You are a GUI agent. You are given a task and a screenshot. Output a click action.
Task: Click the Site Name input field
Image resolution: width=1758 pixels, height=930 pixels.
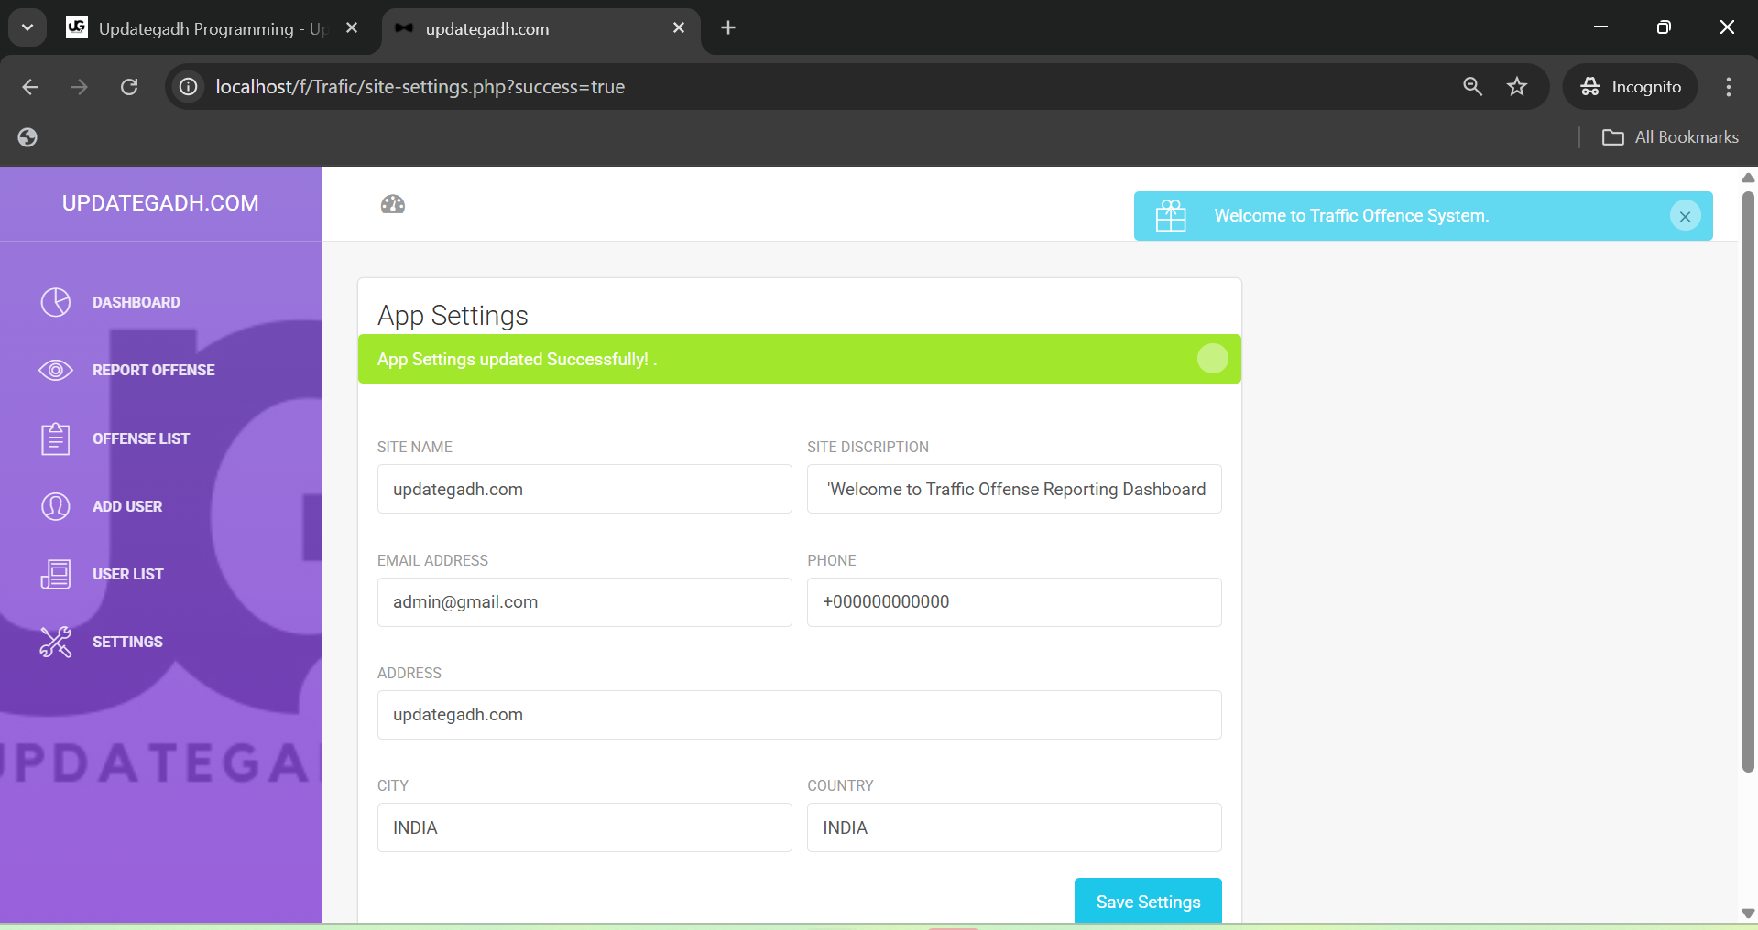pyautogui.click(x=584, y=489)
